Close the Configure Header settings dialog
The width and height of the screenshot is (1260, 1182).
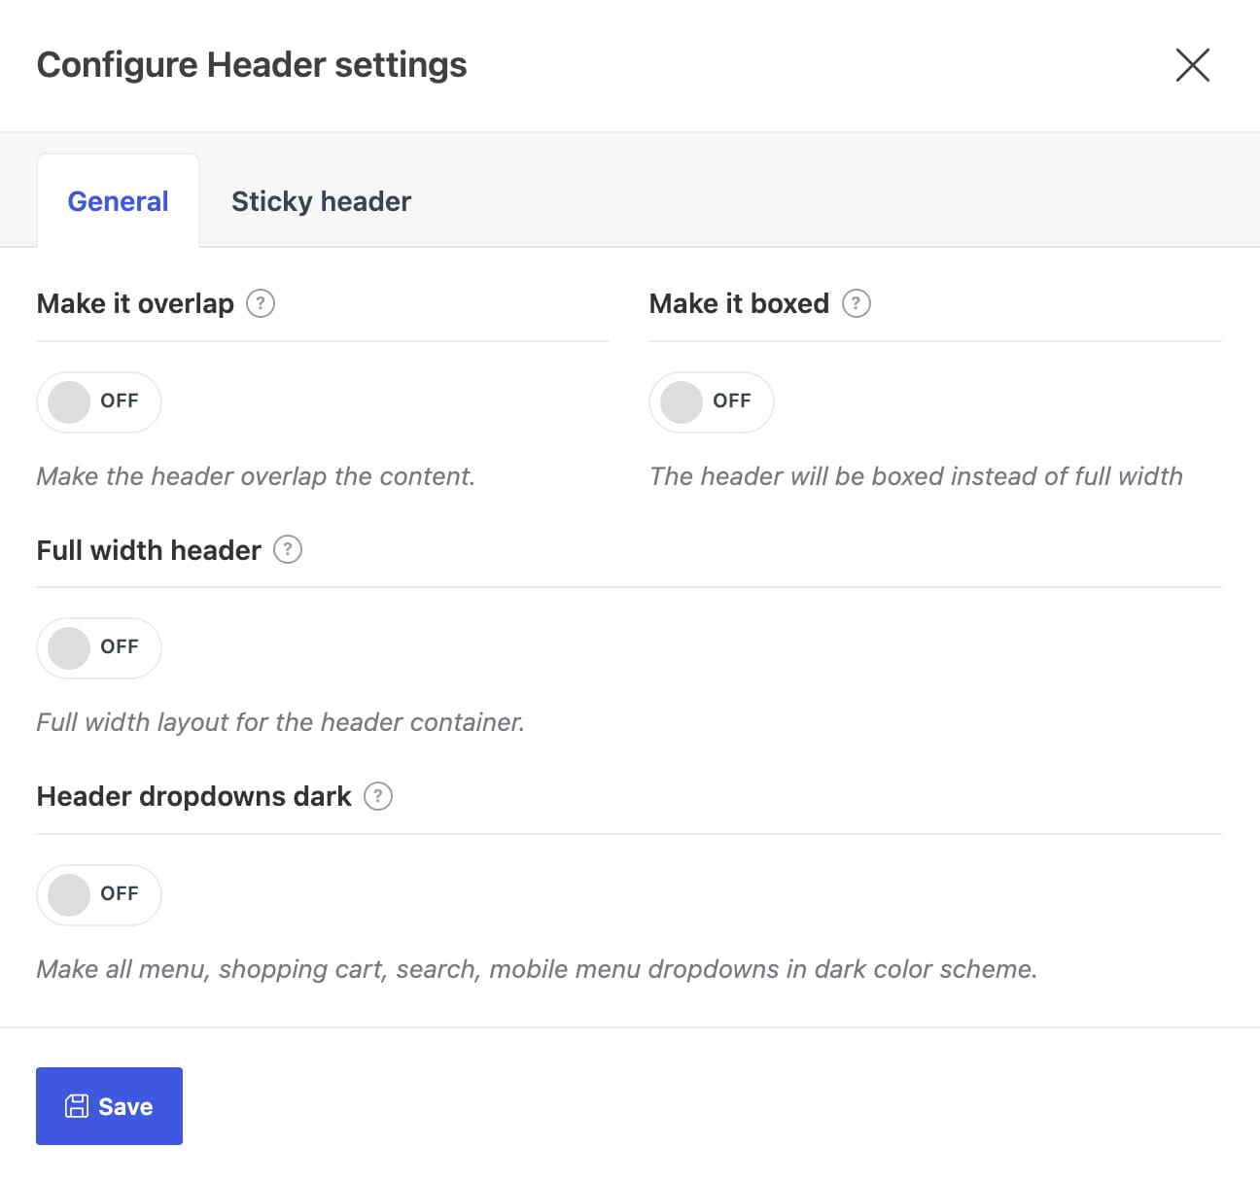(1192, 65)
